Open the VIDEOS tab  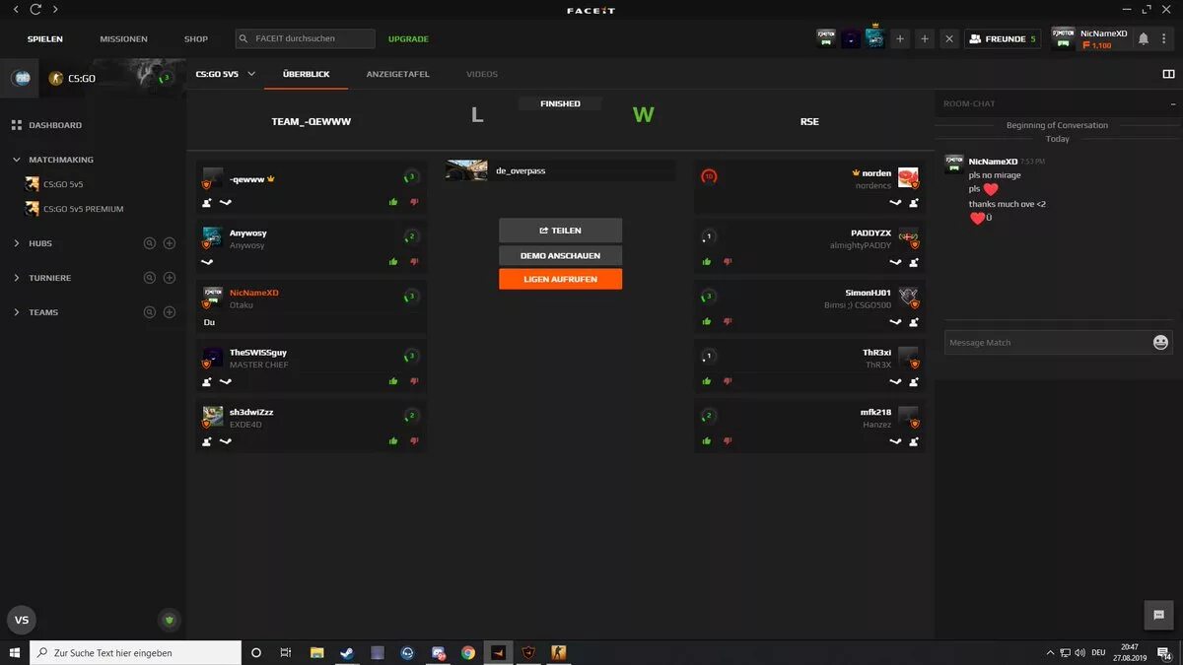tap(482, 74)
